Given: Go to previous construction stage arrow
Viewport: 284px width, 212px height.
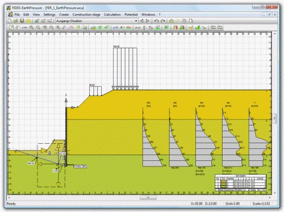Looking at the screenshot, I should (141, 21).
